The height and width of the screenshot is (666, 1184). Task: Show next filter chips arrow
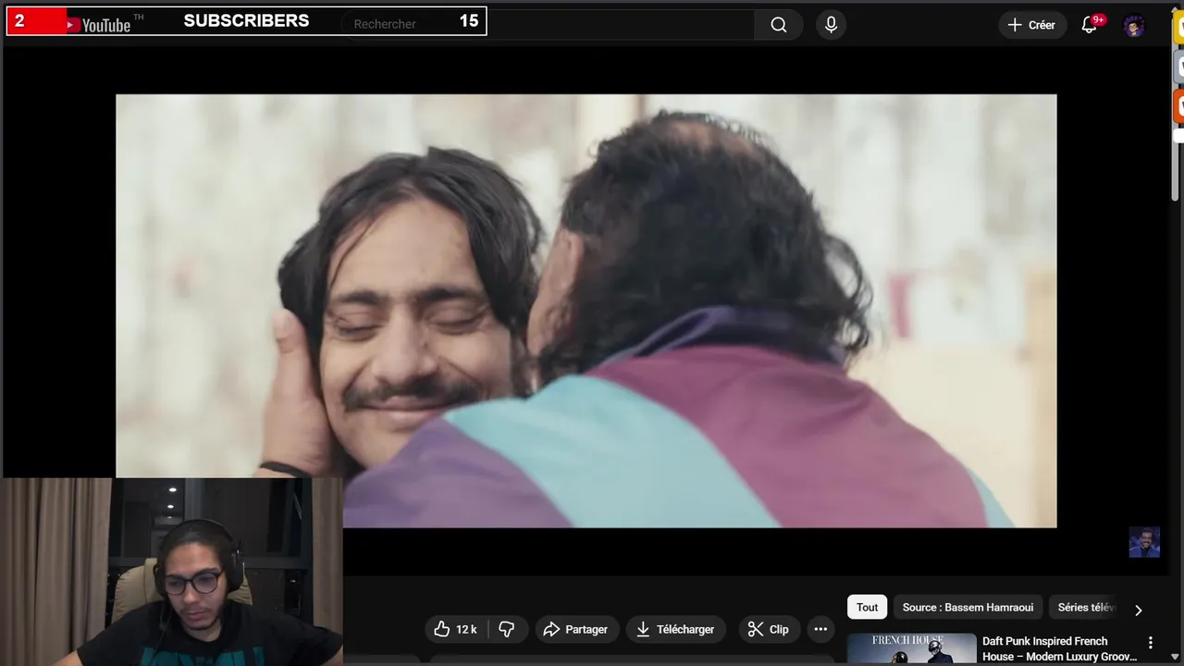[1138, 610]
